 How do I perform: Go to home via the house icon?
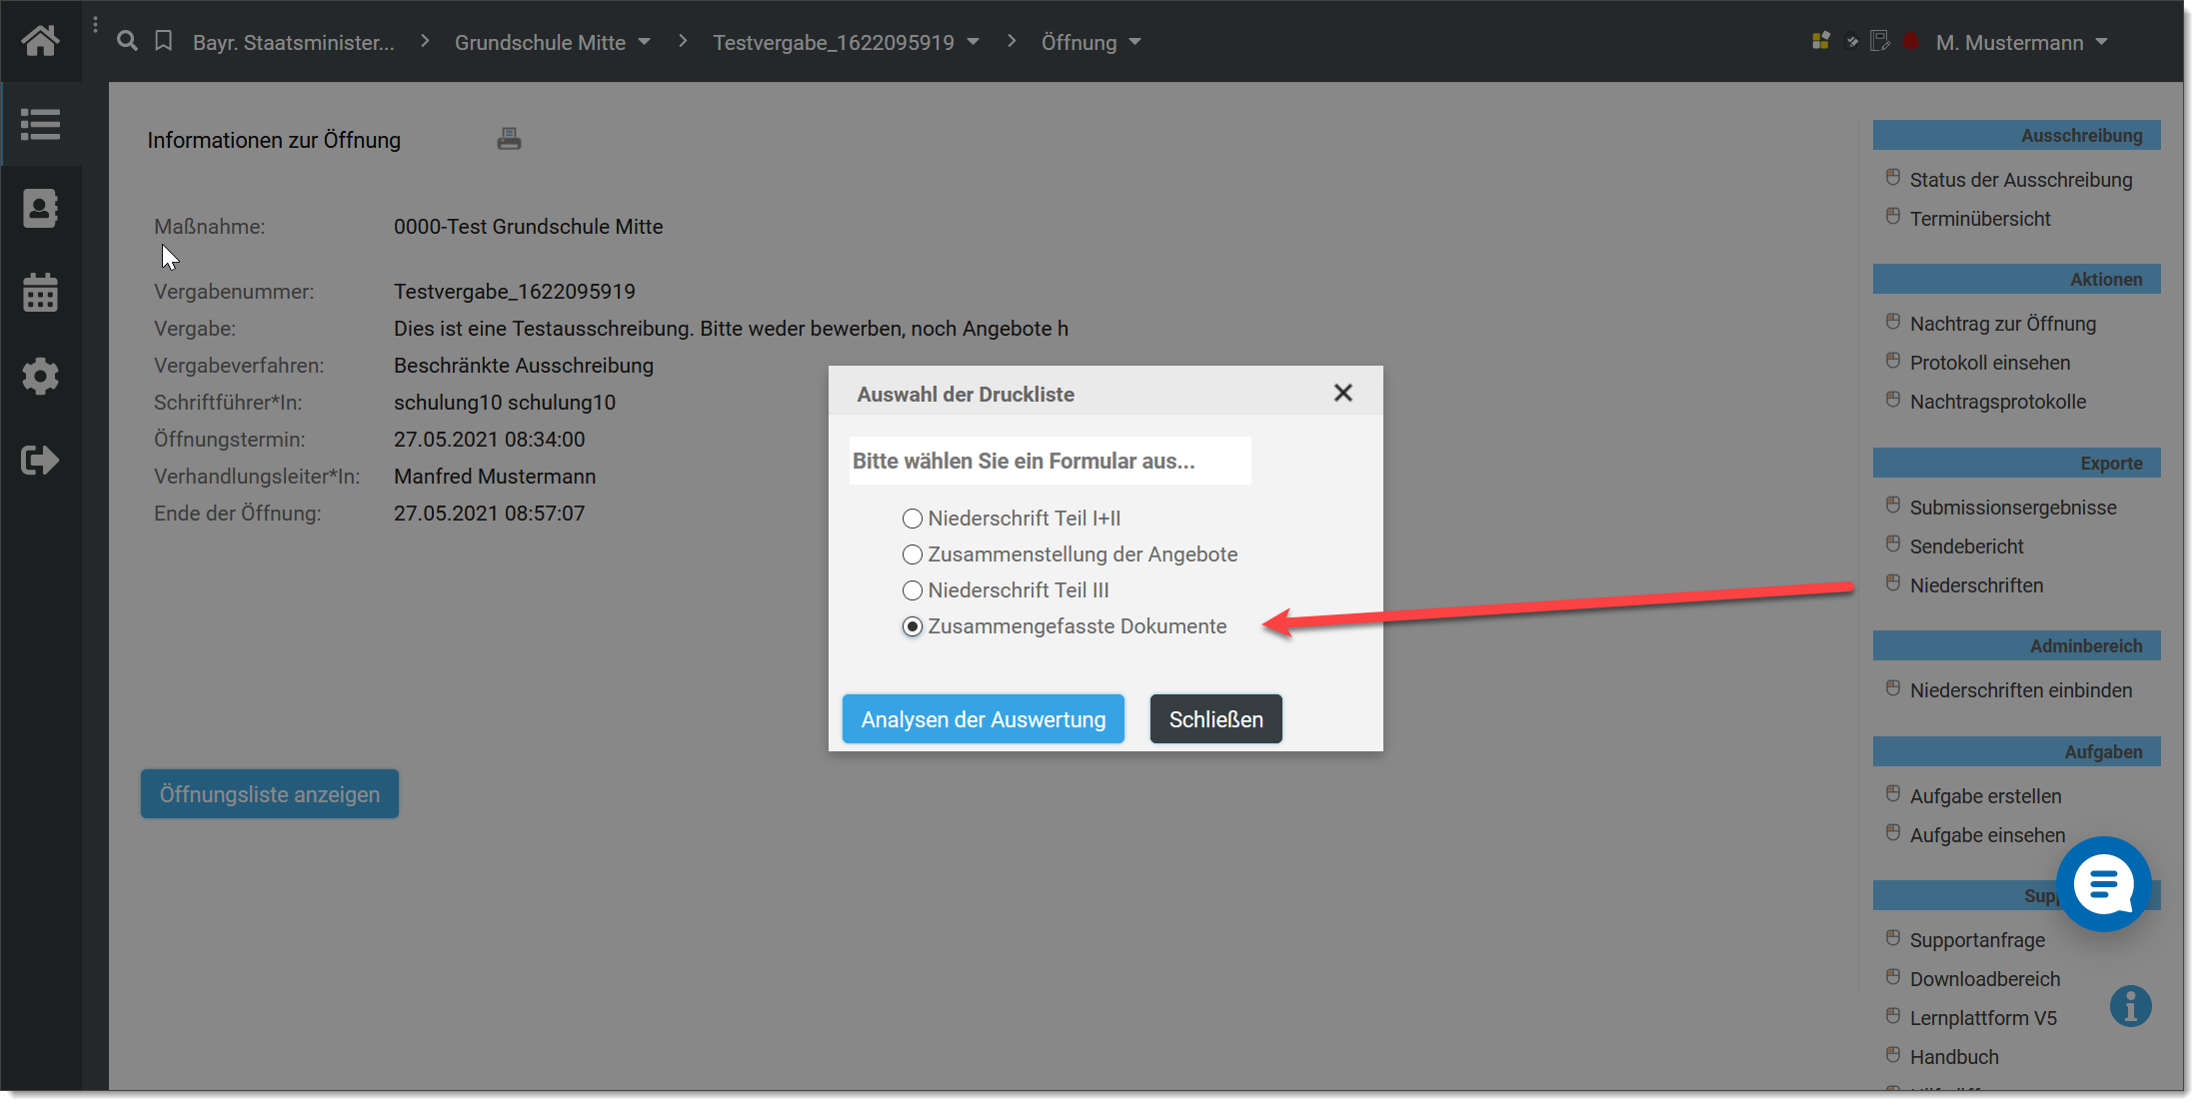tap(41, 41)
